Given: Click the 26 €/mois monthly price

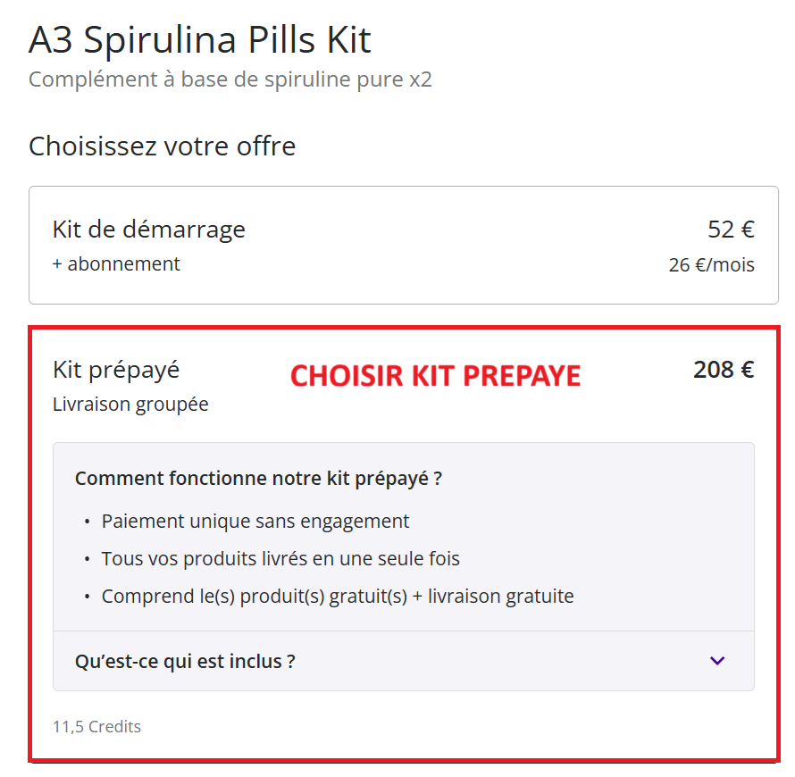Looking at the screenshot, I should tap(711, 265).
